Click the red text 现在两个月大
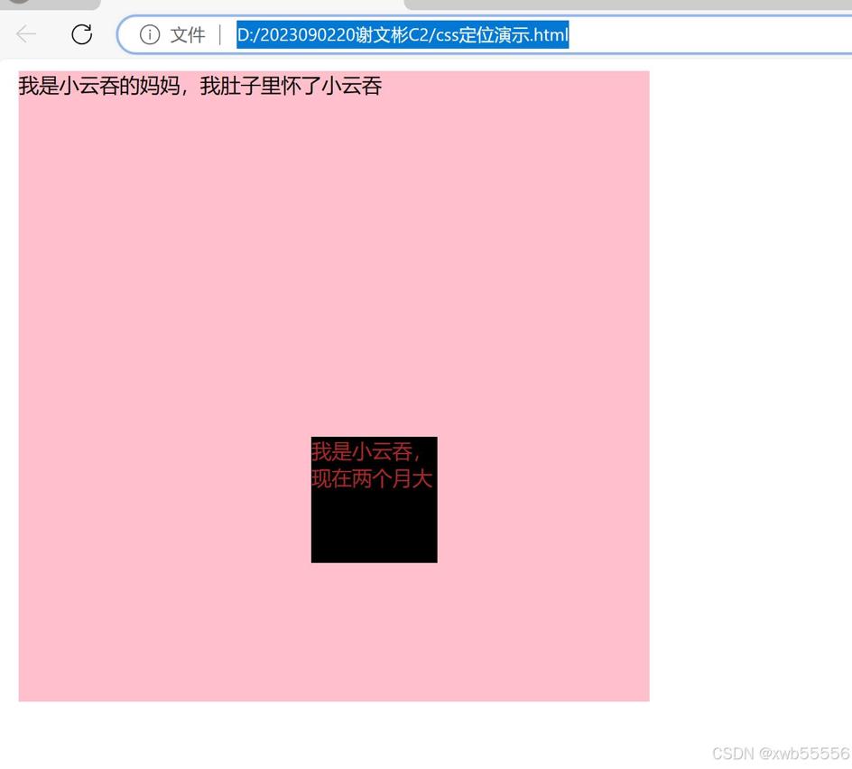This screenshot has width=852, height=769. (372, 478)
